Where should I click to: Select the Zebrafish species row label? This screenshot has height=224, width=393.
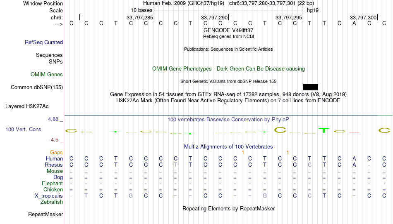click(52, 202)
